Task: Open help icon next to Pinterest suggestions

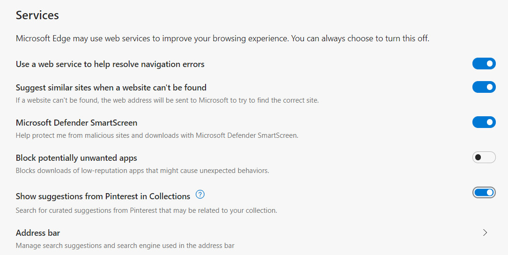Action: [200, 195]
